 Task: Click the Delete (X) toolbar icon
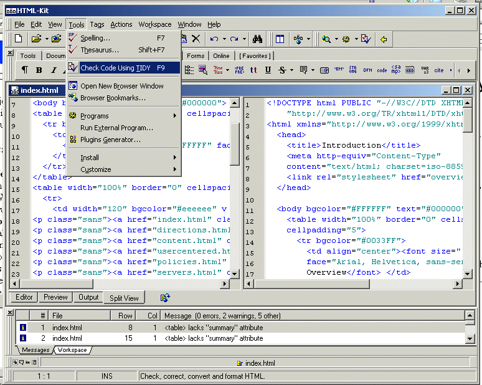(196, 39)
